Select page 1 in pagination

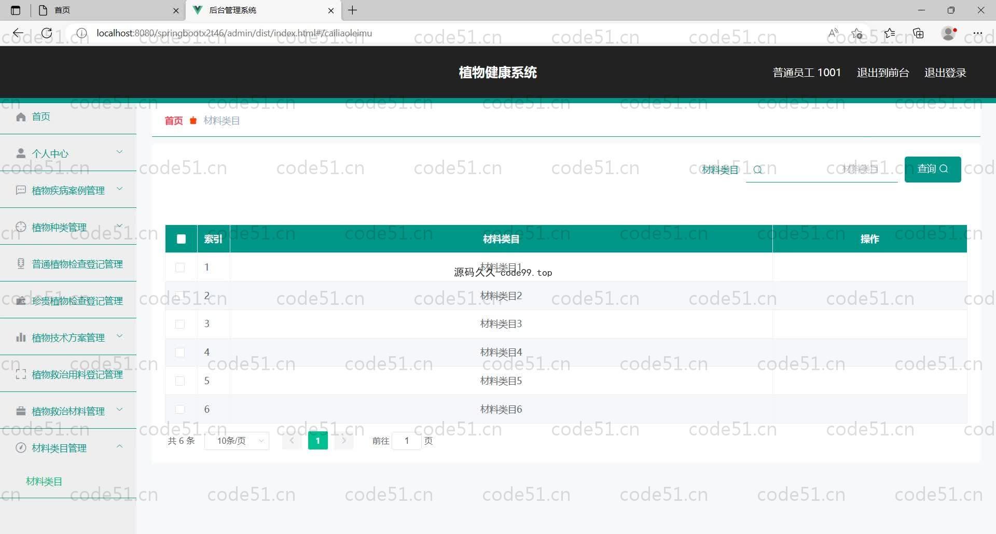(x=318, y=441)
